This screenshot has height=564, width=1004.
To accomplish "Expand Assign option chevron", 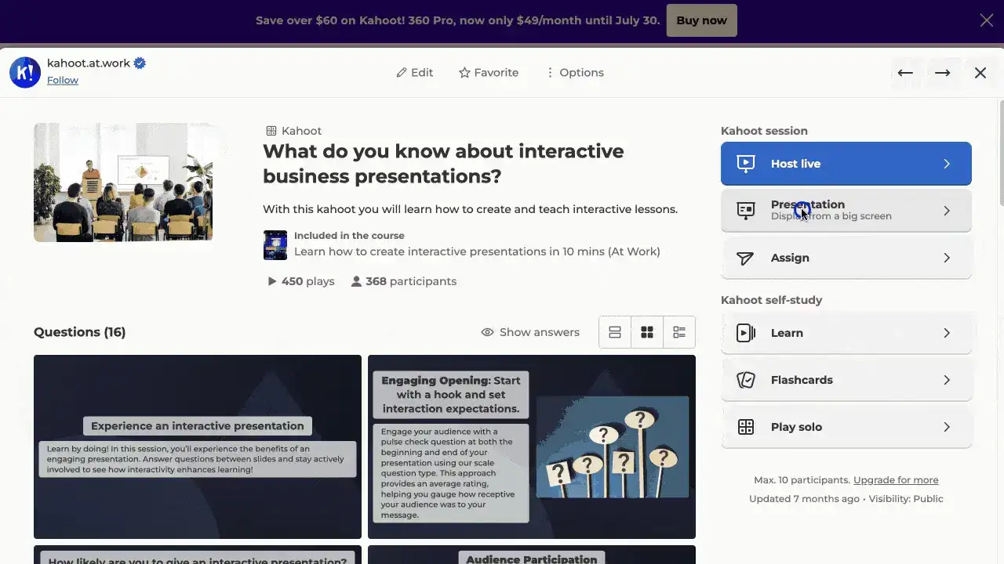I will click(x=947, y=258).
